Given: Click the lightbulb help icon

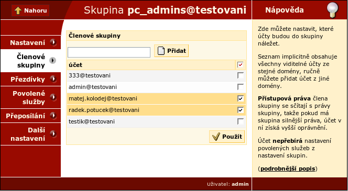Looking at the screenshot, I should 332,10.
